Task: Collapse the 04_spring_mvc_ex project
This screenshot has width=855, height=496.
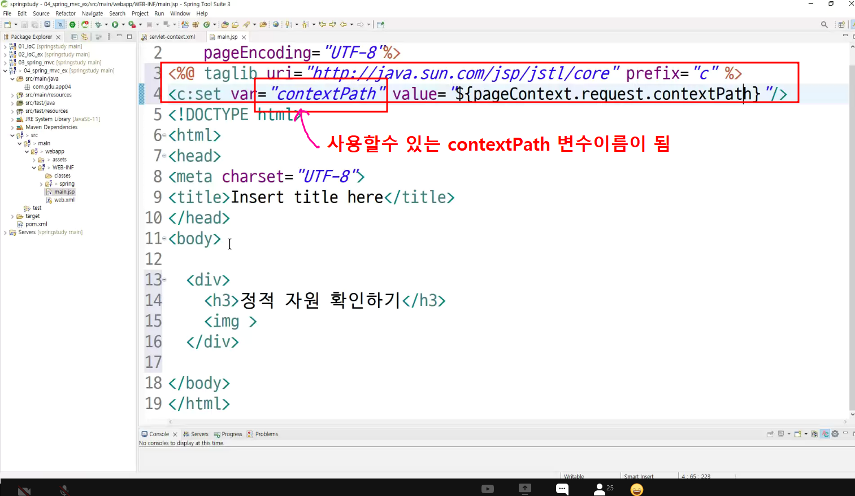Action: (6, 71)
